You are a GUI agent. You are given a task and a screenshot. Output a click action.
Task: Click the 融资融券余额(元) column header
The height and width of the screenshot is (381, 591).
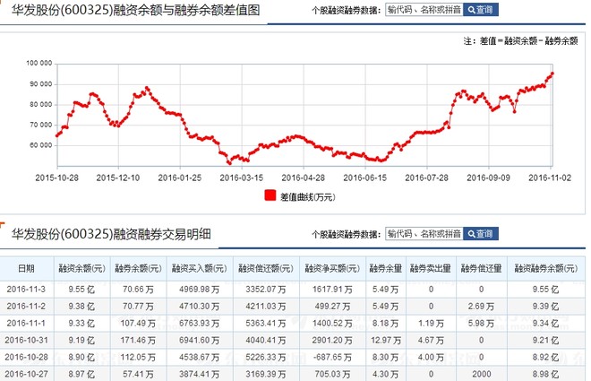coord(545,268)
